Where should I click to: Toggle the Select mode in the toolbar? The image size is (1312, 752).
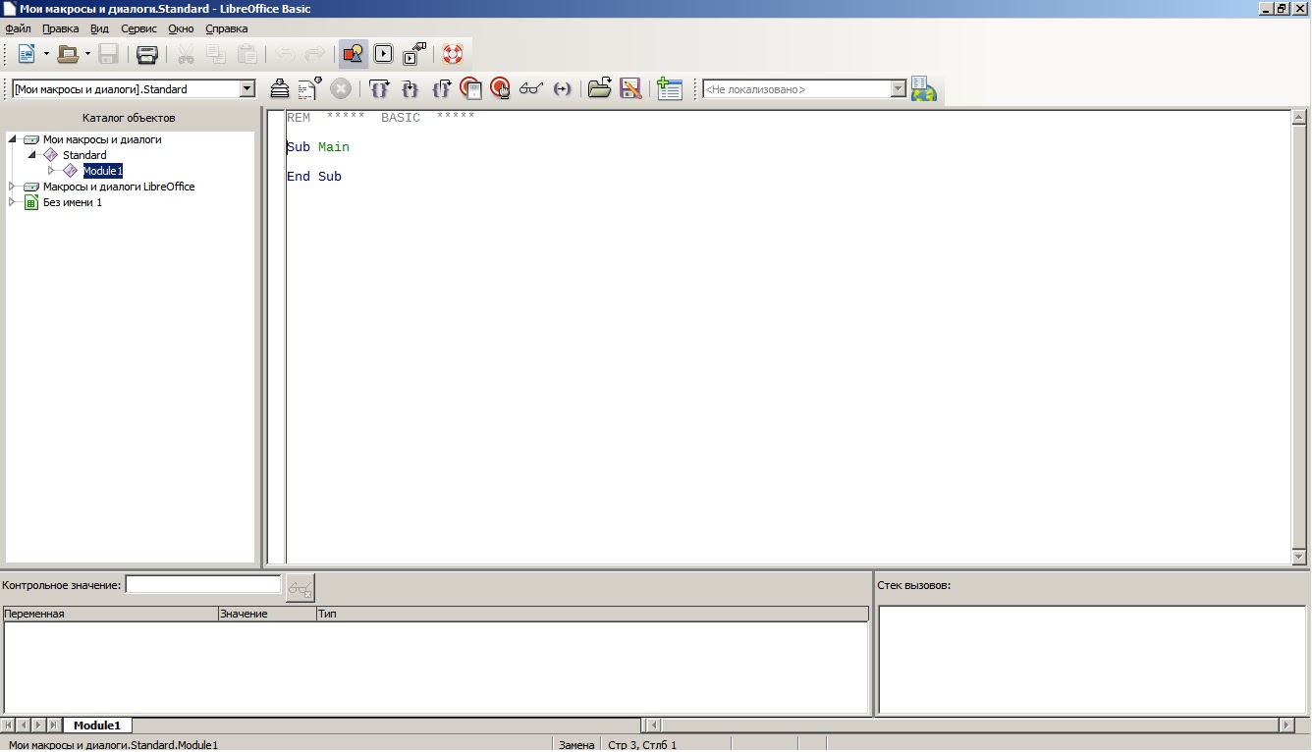354,54
